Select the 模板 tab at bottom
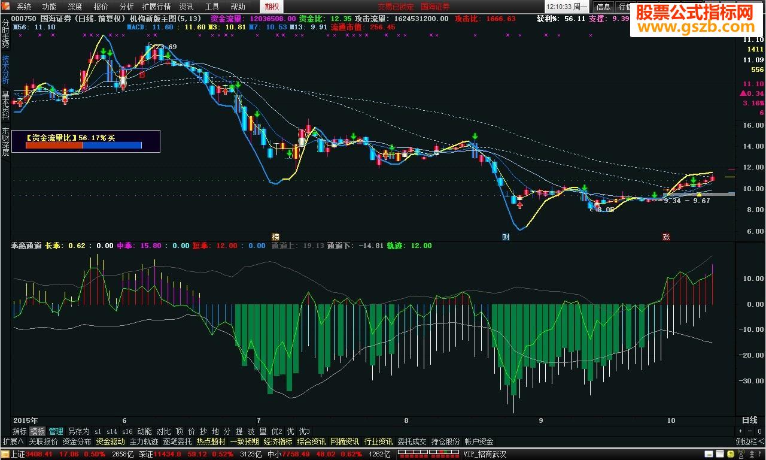The height and width of the screenshot is (460, 766). 37,431
